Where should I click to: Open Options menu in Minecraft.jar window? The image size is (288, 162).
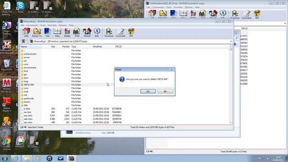tap(63, 25)
